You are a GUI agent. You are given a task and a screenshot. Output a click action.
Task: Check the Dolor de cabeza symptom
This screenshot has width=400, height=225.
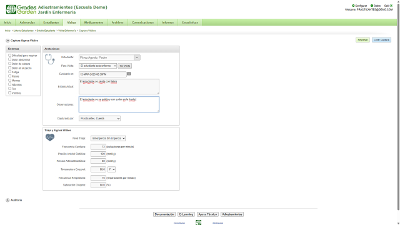pyautogui.click(x=10, y=64)
